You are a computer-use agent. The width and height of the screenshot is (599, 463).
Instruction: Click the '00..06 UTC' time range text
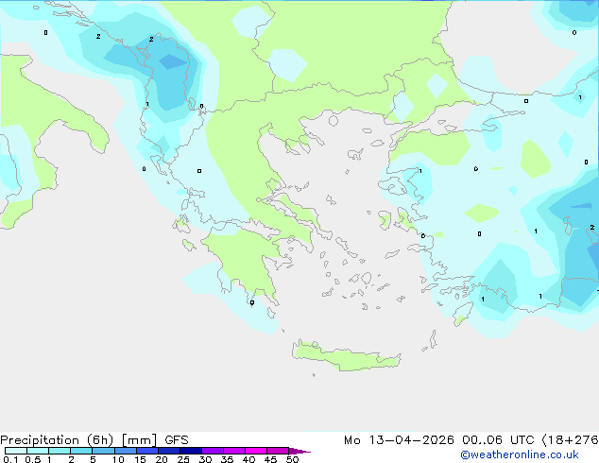pyautogui.click(x=498, y=440)
